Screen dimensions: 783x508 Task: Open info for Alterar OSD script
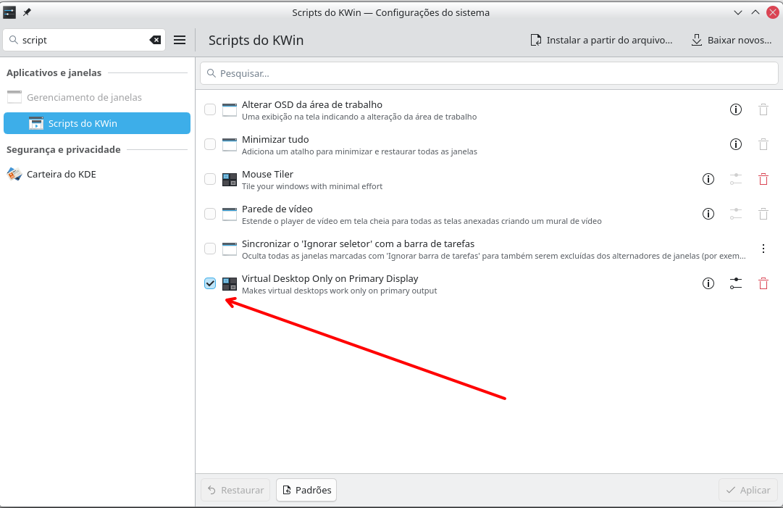click(735, 109)
